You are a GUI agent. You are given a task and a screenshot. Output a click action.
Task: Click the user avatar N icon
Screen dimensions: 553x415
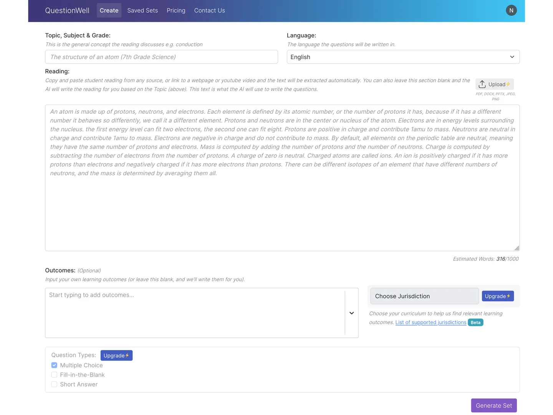(x=511, y=10)
